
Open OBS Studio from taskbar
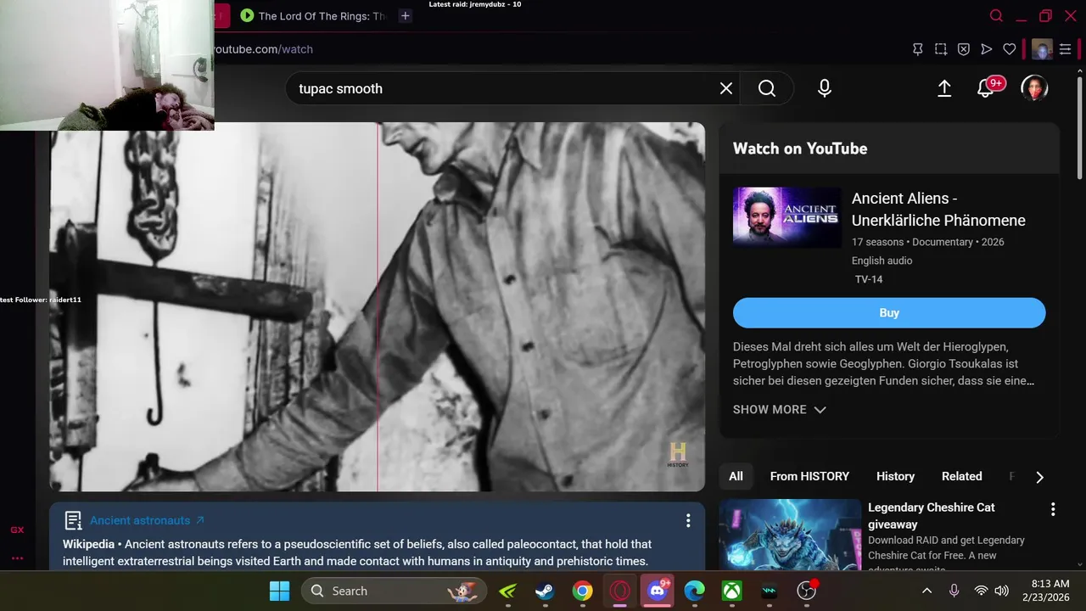[807, 591]
